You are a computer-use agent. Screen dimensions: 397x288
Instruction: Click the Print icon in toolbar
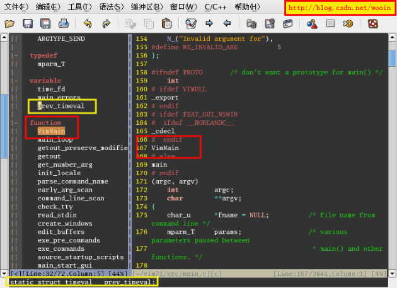(x=63, y=24)
